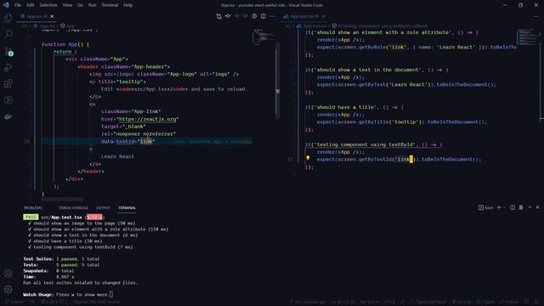The image size is (544, 306).
Task: Open the Docker whale icon view
Action: pos(8,116)
